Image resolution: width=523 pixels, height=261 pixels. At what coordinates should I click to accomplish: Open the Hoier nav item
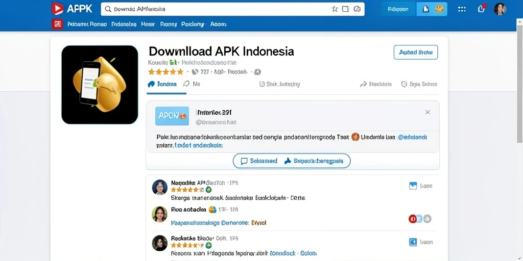[x=148, y=24]
